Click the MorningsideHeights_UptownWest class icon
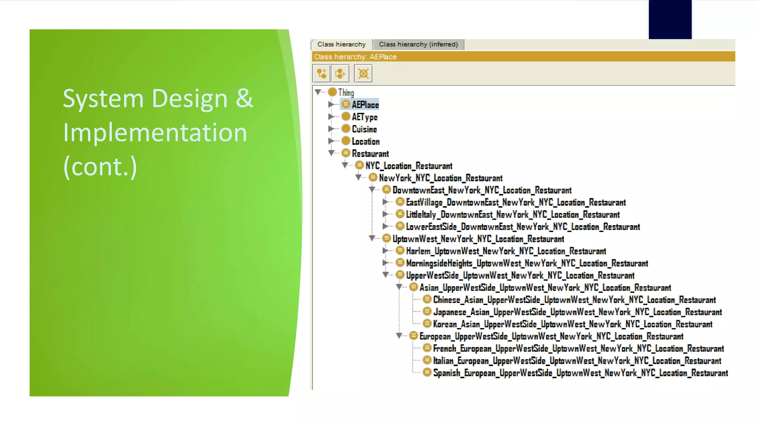Screen dimensions: 758x426 (400, 263)
